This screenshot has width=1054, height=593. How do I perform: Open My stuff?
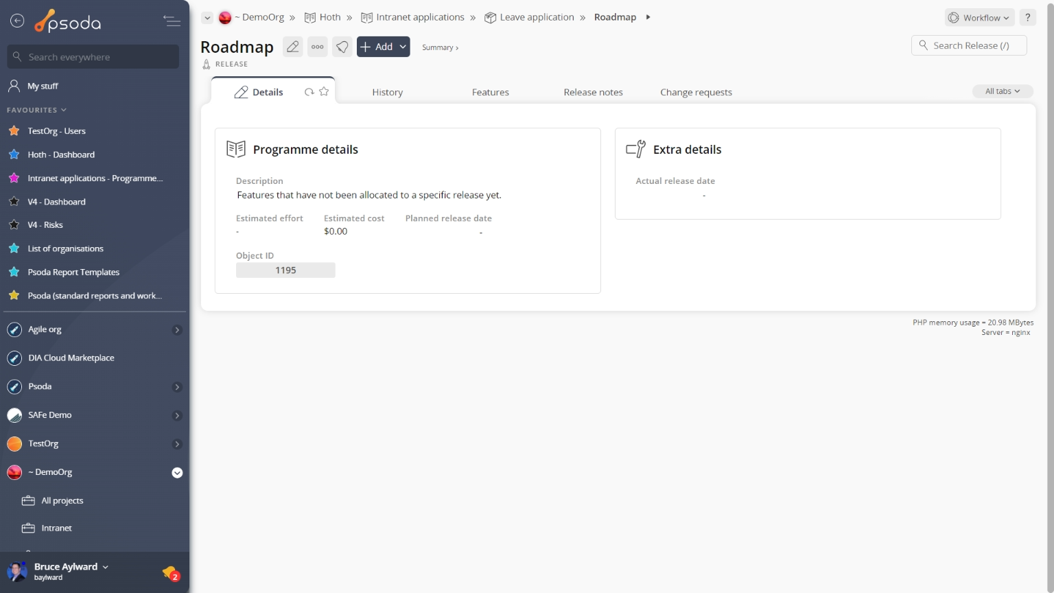point(43,86)
